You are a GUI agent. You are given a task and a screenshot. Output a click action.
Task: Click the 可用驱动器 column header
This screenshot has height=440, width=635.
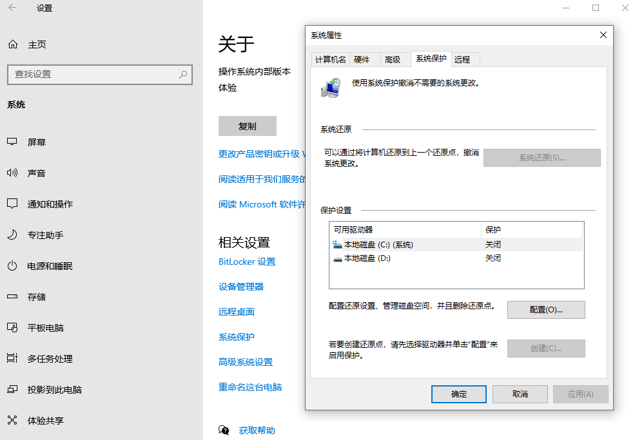point(405,229)
